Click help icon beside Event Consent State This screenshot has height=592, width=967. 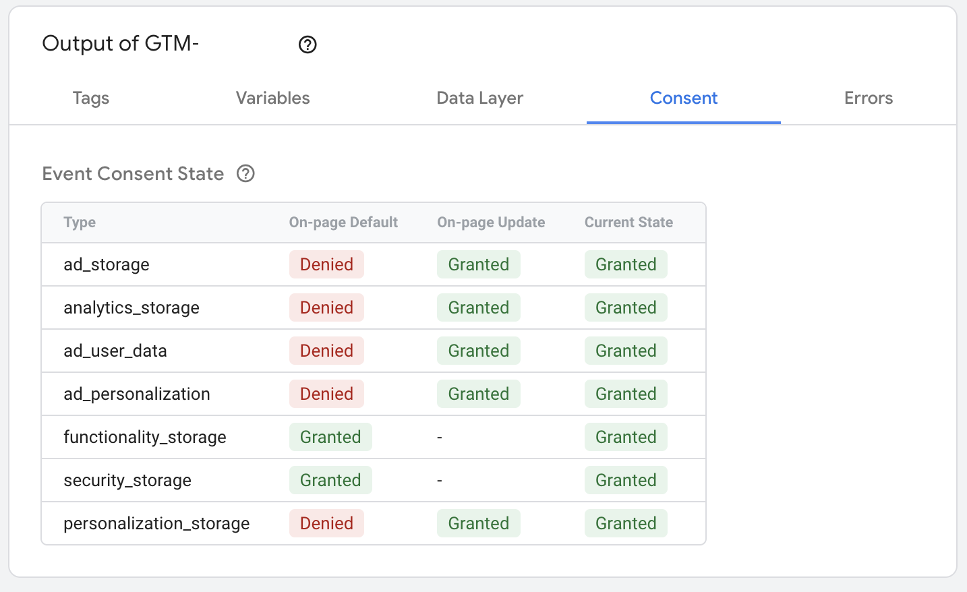tap(245, 174)
